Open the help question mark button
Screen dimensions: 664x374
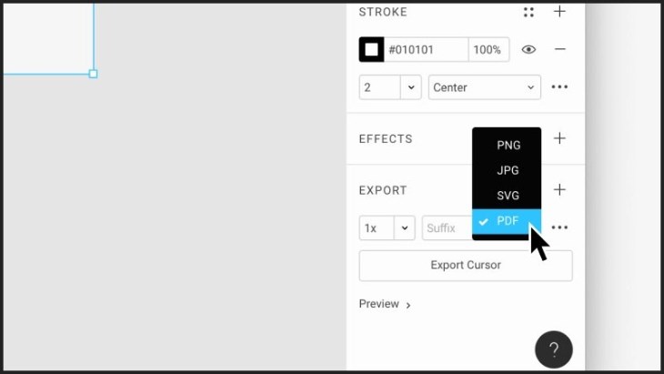pyautogui.click(x=553, y=349)
